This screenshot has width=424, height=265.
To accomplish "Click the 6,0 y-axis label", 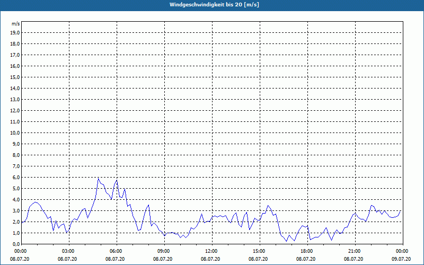I will click(x=16, y=177).
